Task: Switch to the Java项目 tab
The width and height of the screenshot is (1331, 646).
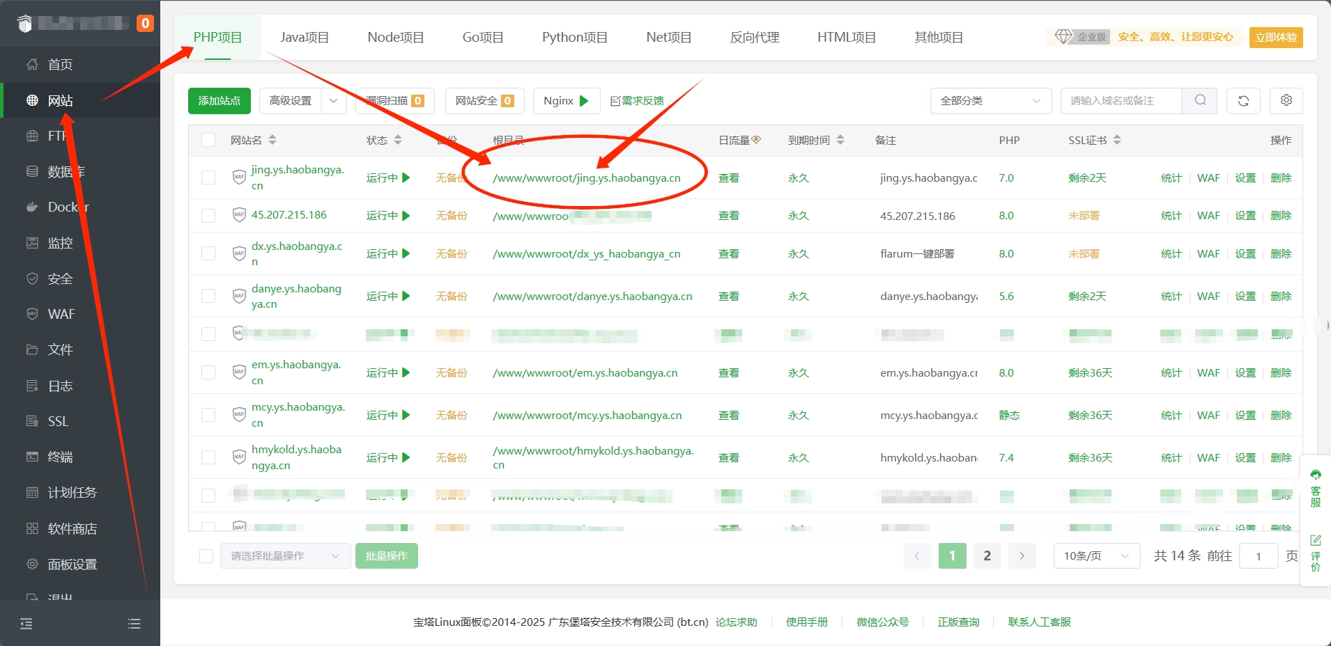Action: point(305,38)
